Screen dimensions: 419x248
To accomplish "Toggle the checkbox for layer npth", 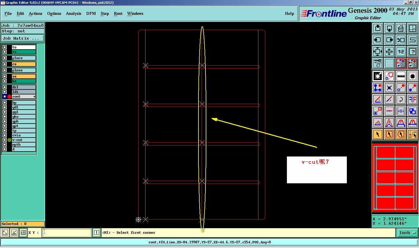I will (5, 145).
